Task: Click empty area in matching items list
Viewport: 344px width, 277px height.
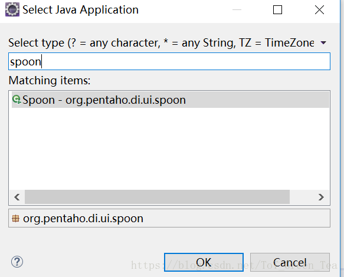Action: point(169,149)
